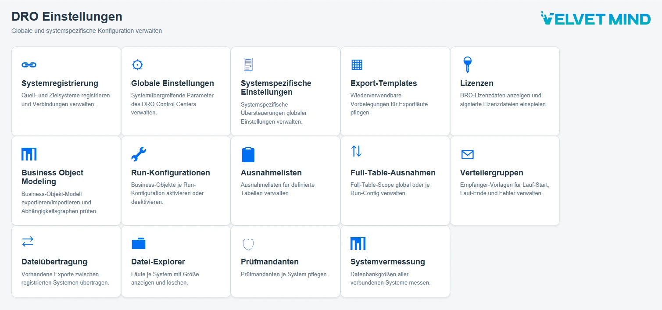Viewport: 662px width, 310px height.
Task: Open the Business Object Modeling title
Action: click(x=52, y=177)
